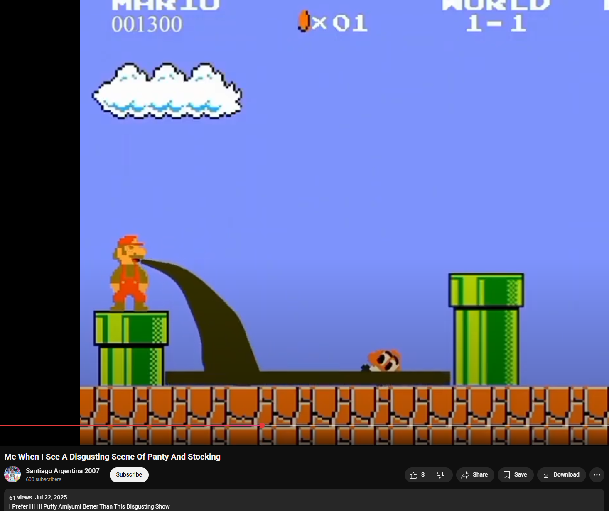Dislike the video with thumbs down
Image resolution: width=609 pixels, height=511 pixels.
441,475
